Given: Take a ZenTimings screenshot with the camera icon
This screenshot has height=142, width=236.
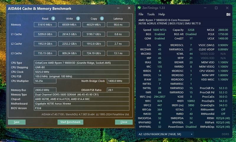Looking at the screenshot, I should pyautogui.click(x=228, y=14).
